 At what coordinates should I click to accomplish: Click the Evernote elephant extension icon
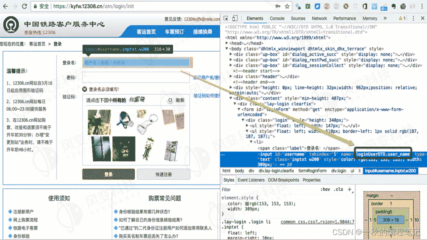coord(394,6)
